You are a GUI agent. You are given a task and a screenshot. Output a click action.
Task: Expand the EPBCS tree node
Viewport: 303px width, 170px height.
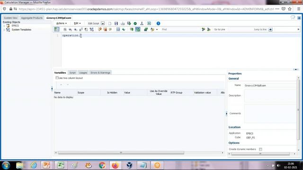(4, 26)
